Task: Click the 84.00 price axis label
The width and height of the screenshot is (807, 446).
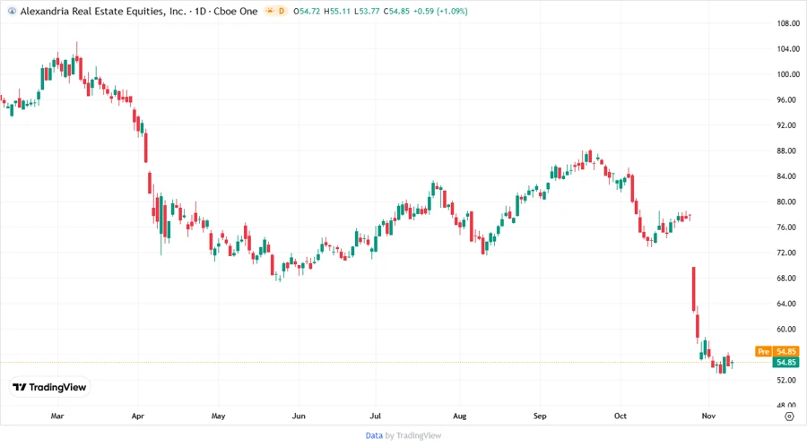Action: coord(788,176)
